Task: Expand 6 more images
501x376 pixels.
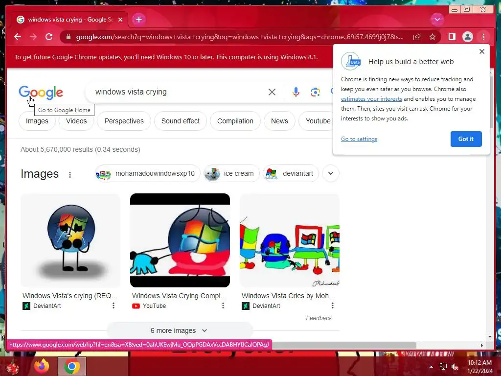Action: click(x=180, y=330)
